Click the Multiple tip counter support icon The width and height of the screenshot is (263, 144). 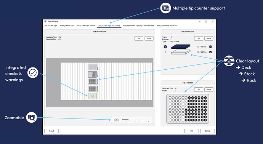click(165, 8)
